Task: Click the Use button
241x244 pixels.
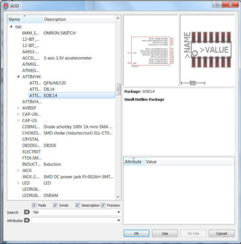Action: click(165, 234)
